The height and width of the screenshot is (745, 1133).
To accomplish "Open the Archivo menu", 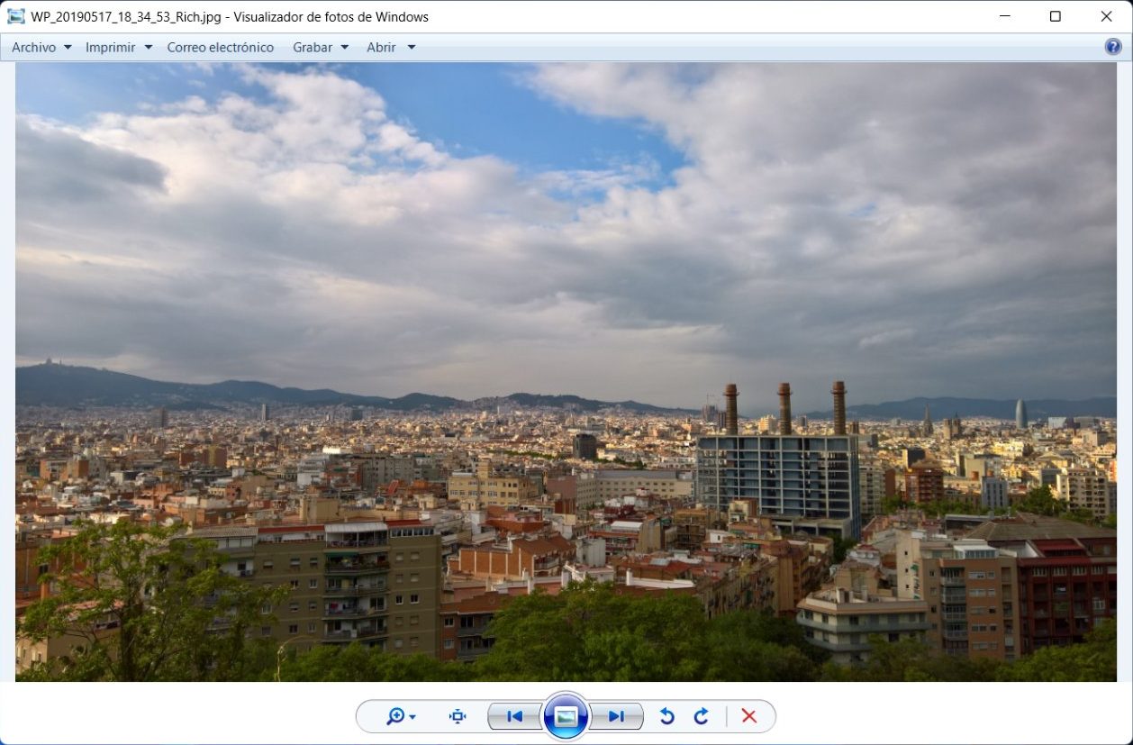I will (x=41, y=47).
